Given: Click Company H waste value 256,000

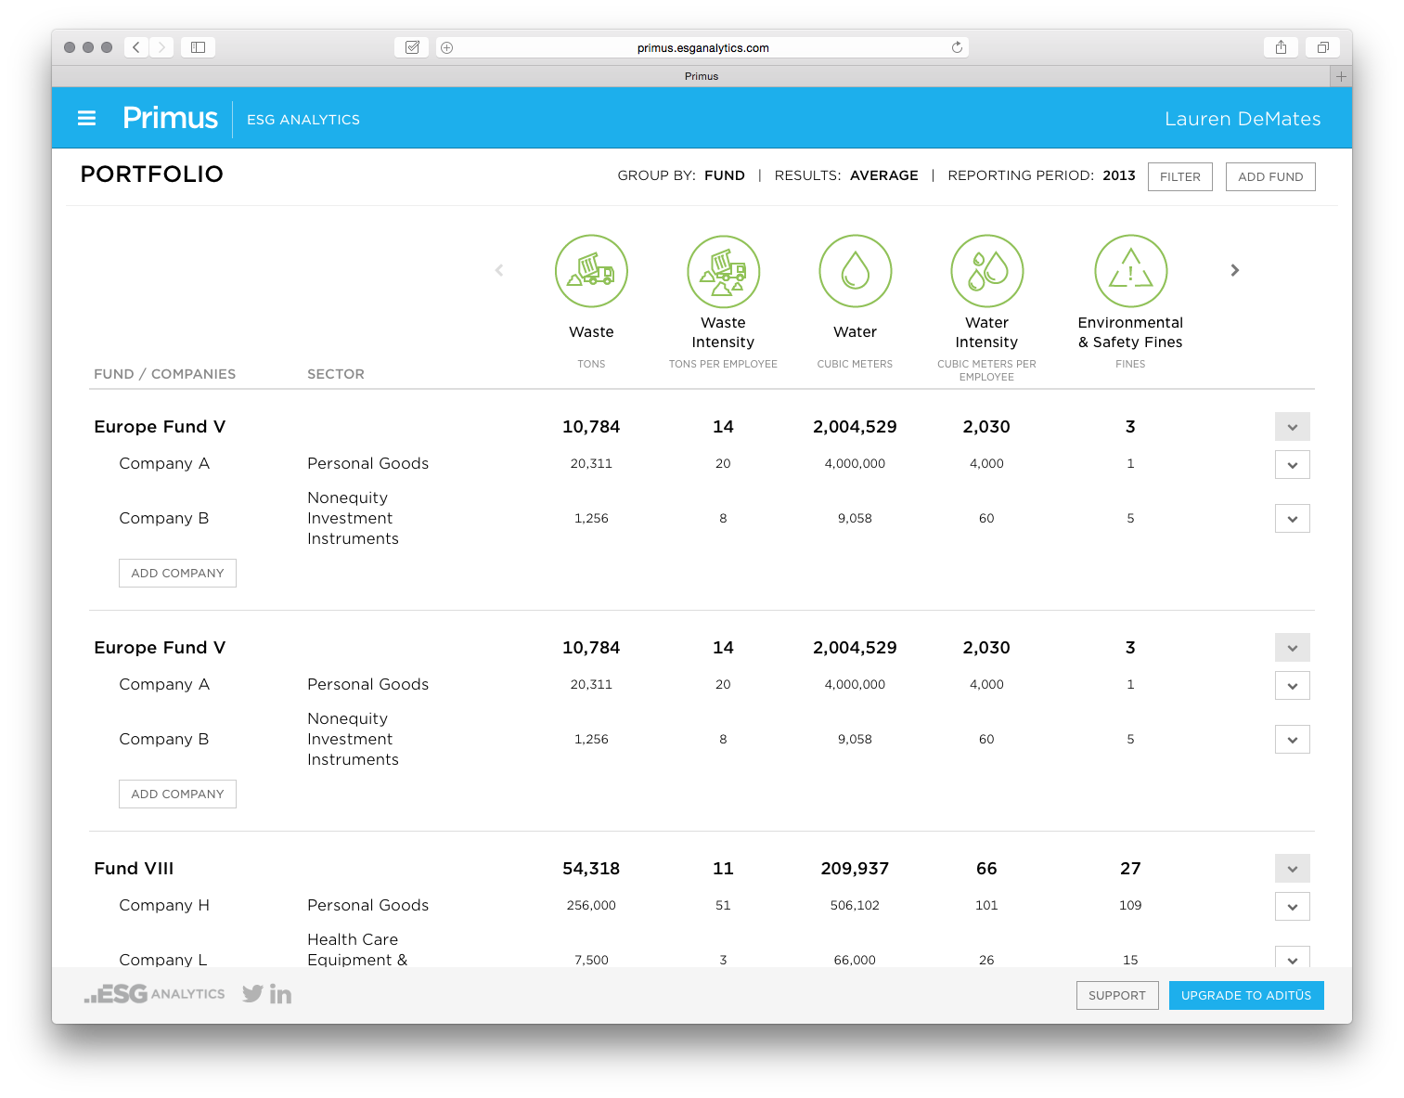Looking at the screenshot, I should coord(591,905).
